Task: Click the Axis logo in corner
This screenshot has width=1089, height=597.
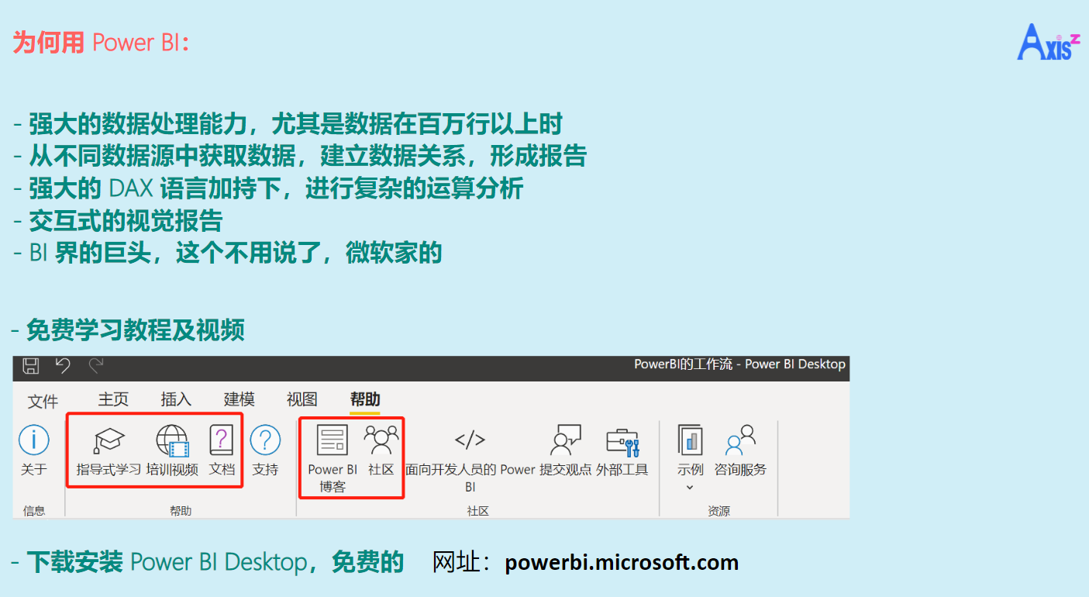Action: 1048,42
